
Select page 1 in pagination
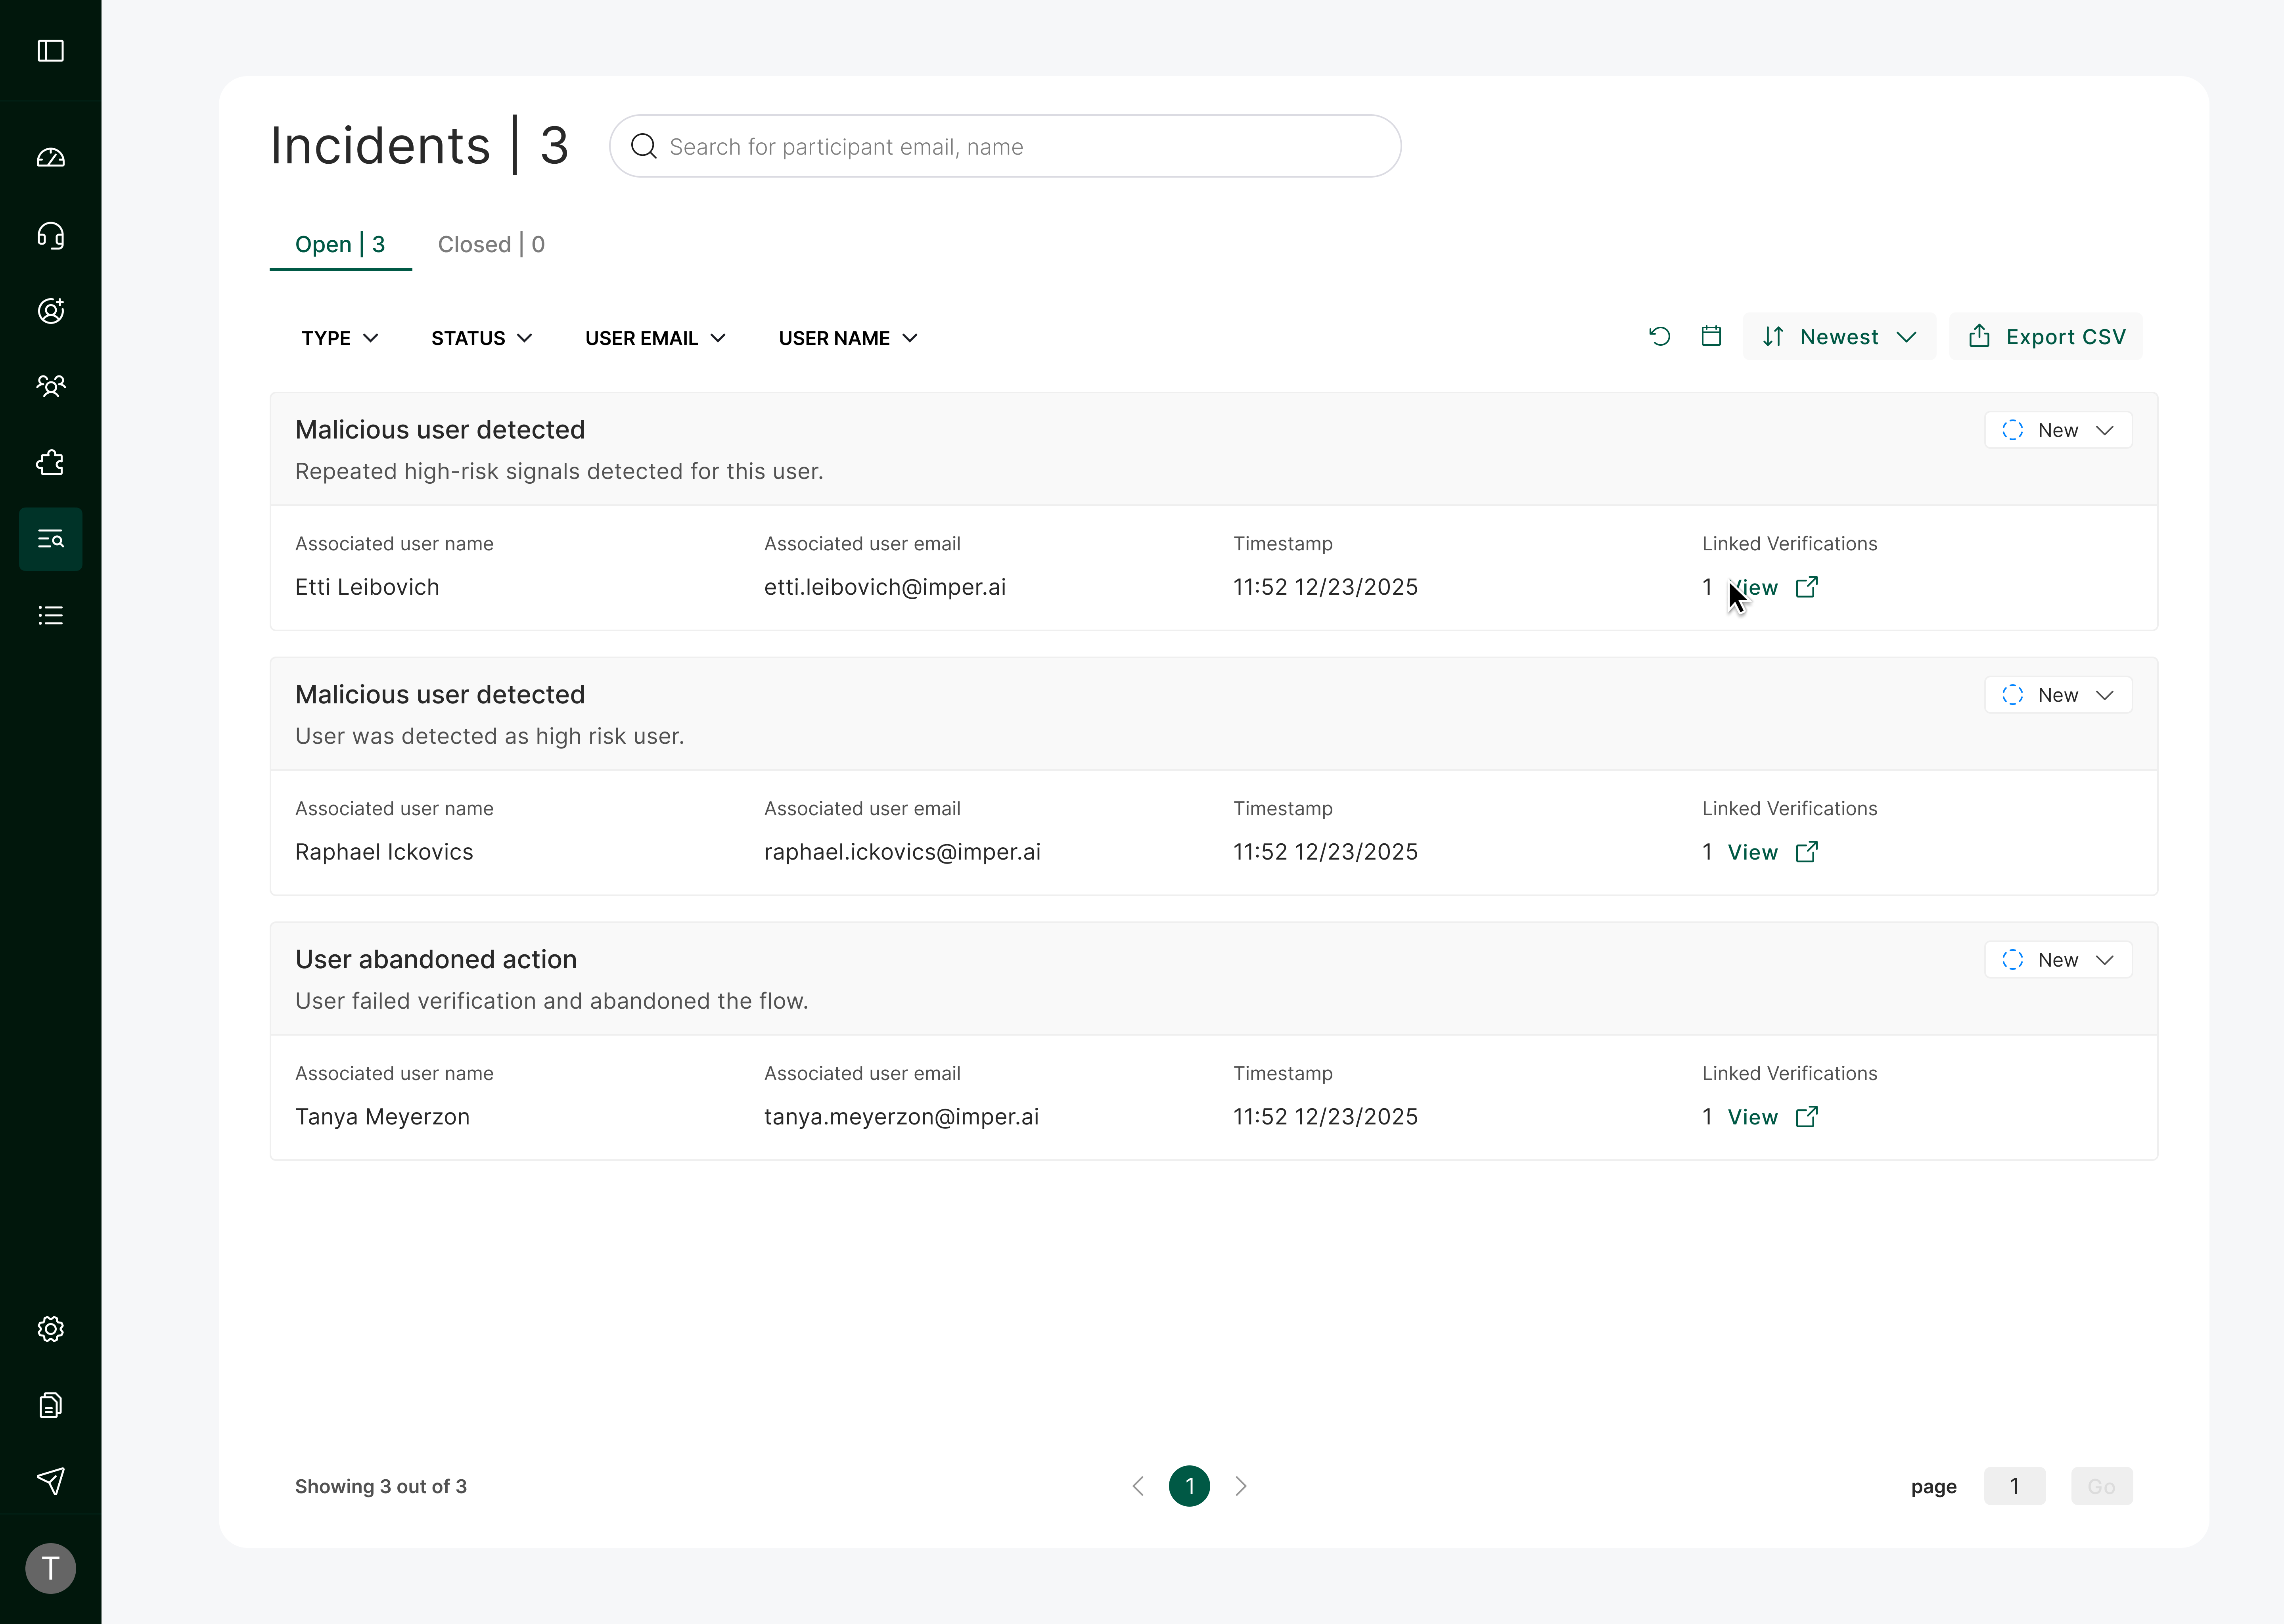(1189, 1486)
